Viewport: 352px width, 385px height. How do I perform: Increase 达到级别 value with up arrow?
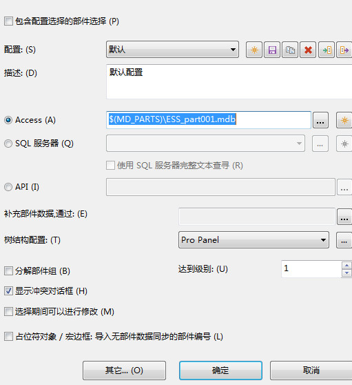pos(346,266)
